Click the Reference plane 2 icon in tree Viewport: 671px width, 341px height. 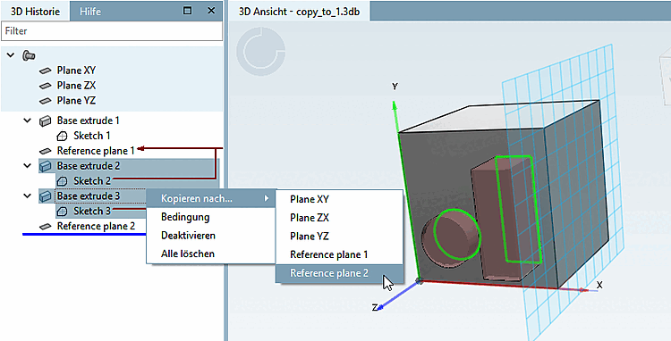pos(46,227)
